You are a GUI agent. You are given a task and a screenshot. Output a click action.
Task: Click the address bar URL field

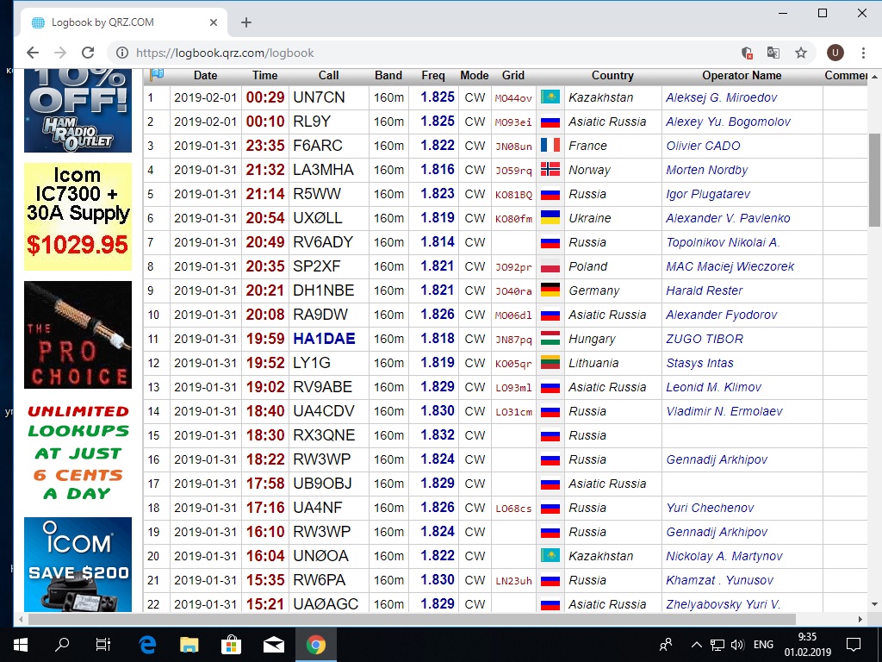pyautogui.click(x=431, y=53)
